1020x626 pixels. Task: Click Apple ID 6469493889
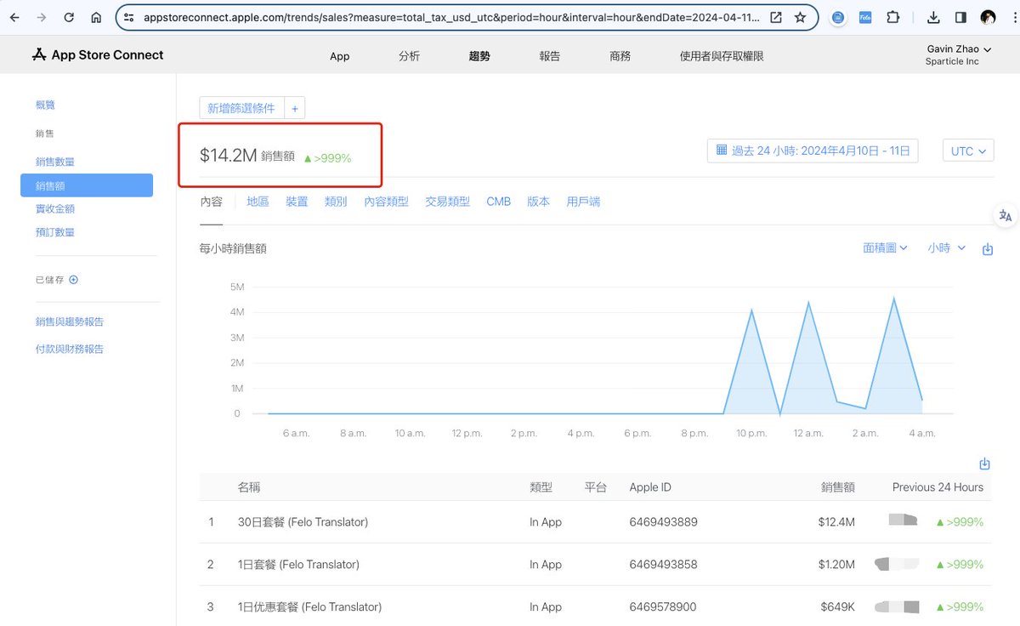[664, 521]
